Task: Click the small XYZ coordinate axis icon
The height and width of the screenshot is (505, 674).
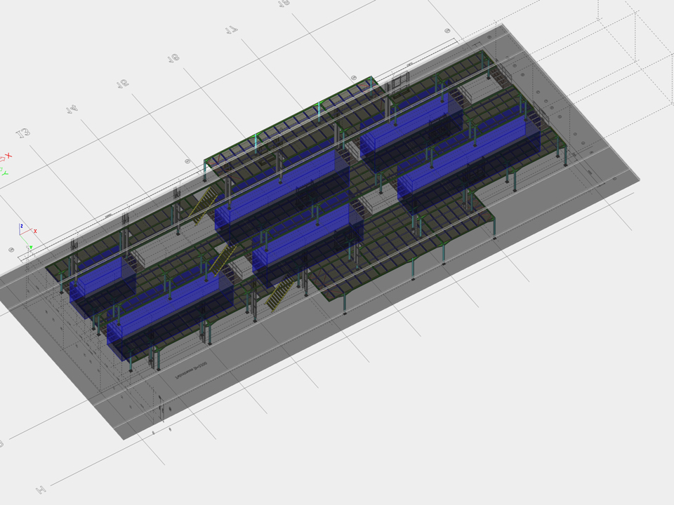Action: [26, 230]
